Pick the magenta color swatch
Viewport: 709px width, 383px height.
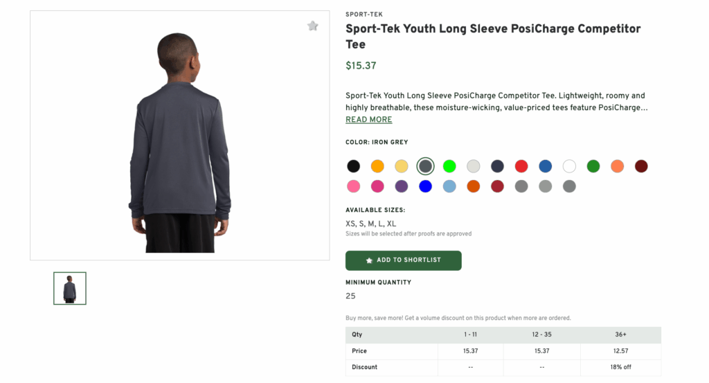pyautogui.click(x=377, y=186)
